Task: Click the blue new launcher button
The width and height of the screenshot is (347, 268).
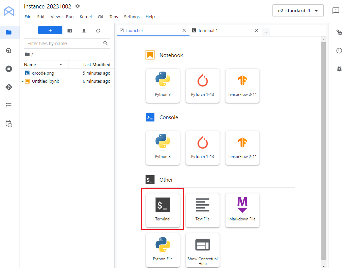Action: 50,30
